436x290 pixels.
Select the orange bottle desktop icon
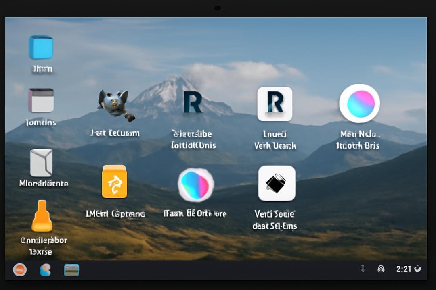pyautogui.click(x=42, y=216)
